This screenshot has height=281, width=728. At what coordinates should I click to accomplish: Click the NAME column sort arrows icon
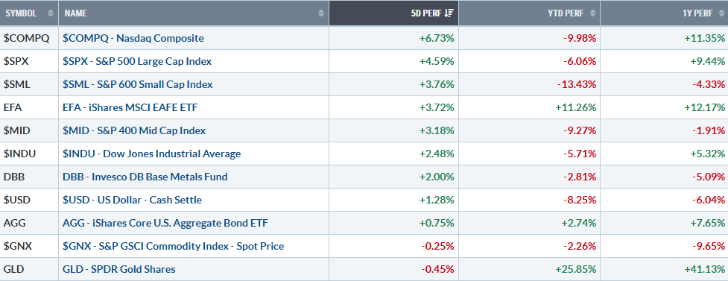321,13
